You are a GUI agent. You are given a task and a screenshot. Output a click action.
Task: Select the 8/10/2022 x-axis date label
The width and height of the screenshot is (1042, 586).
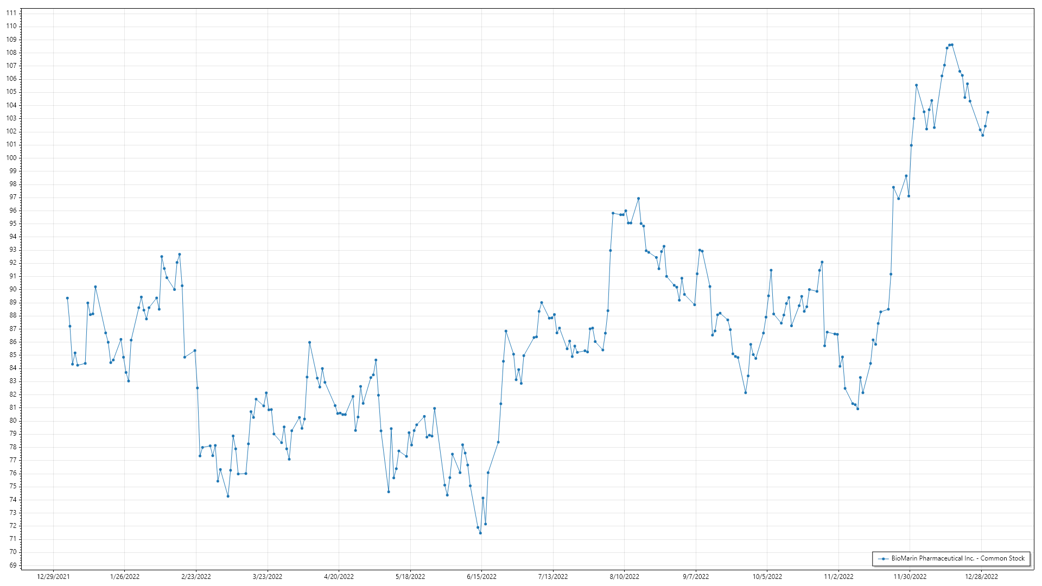click(x=624, y=576)
